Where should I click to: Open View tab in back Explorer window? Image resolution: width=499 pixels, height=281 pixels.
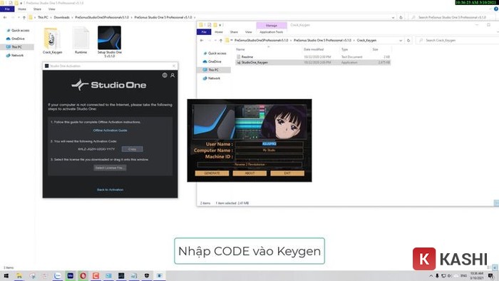click(x=52, y=9)
